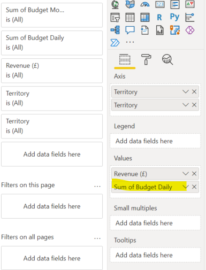Select the Power Automate visual

[x=115, y=43]
